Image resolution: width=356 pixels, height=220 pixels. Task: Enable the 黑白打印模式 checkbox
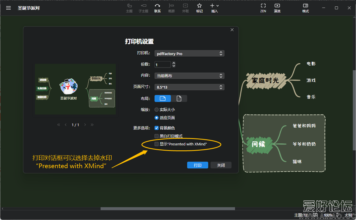[157, 136]
